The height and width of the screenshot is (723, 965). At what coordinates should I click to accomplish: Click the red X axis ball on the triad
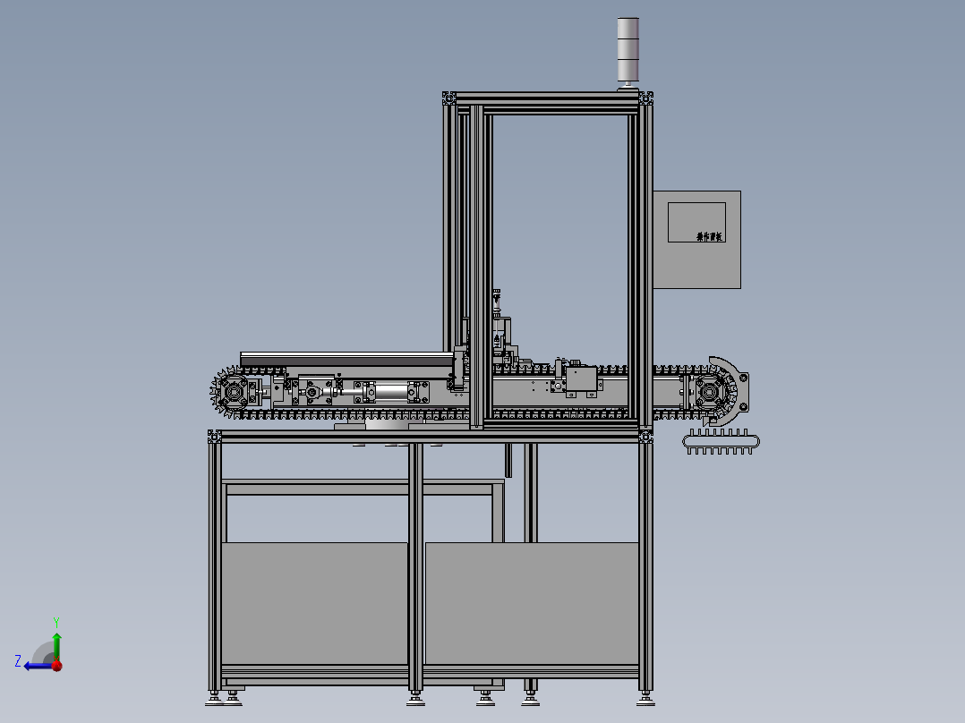pyautogui.click(x=57, y=665)
